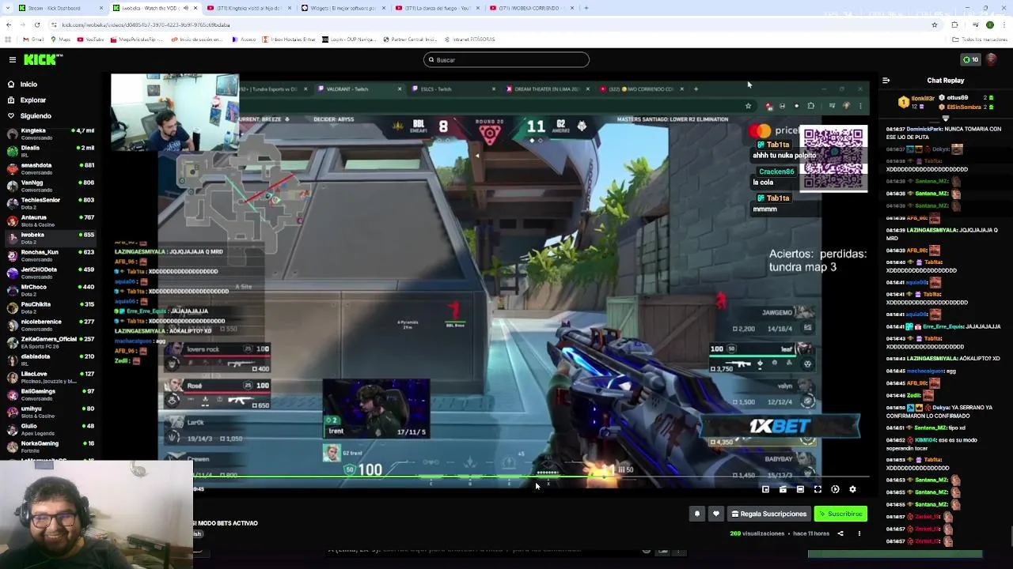
Task: Open the TechiesSenior channel in sidebar
Action: (49, 203)
